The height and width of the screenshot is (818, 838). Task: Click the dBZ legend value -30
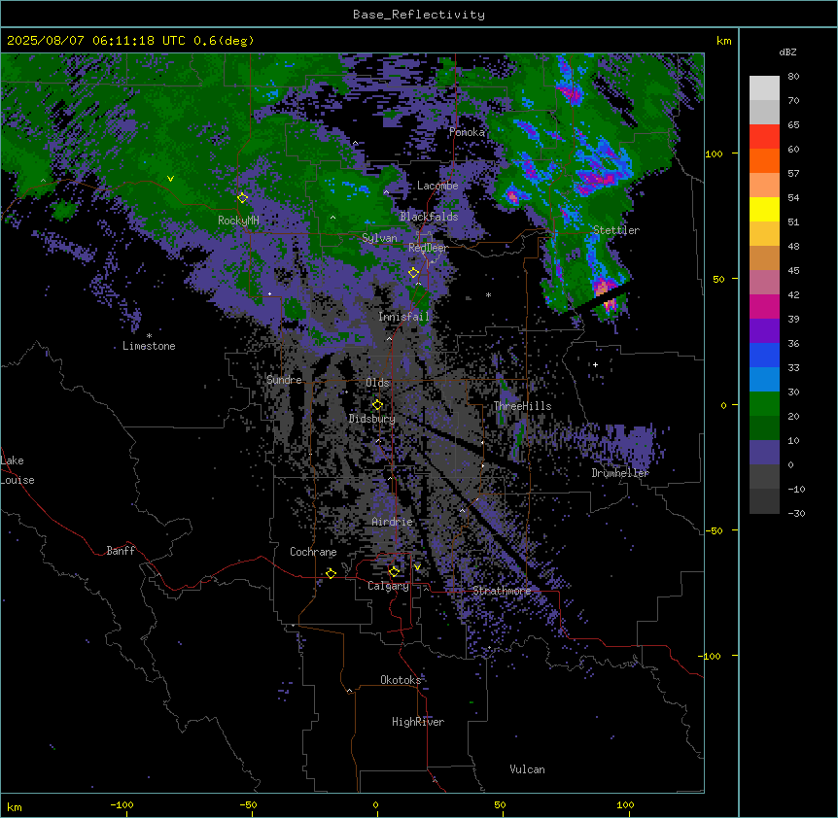tap(796, 513)
